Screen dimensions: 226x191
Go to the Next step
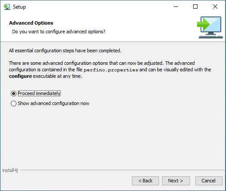pyautogui.click(x=176, y=181)
